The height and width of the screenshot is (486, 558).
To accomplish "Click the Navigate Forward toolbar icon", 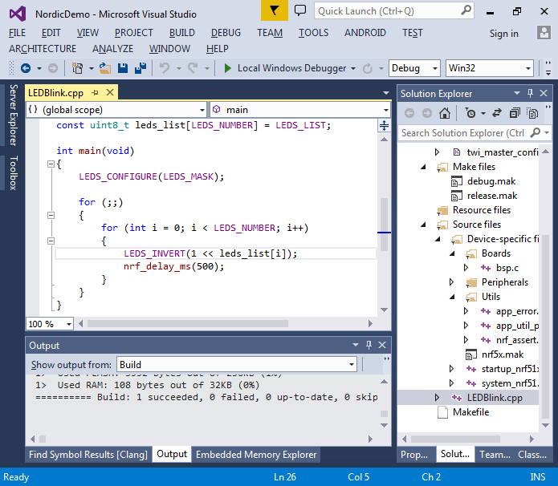I will click(x=53, y=68).
